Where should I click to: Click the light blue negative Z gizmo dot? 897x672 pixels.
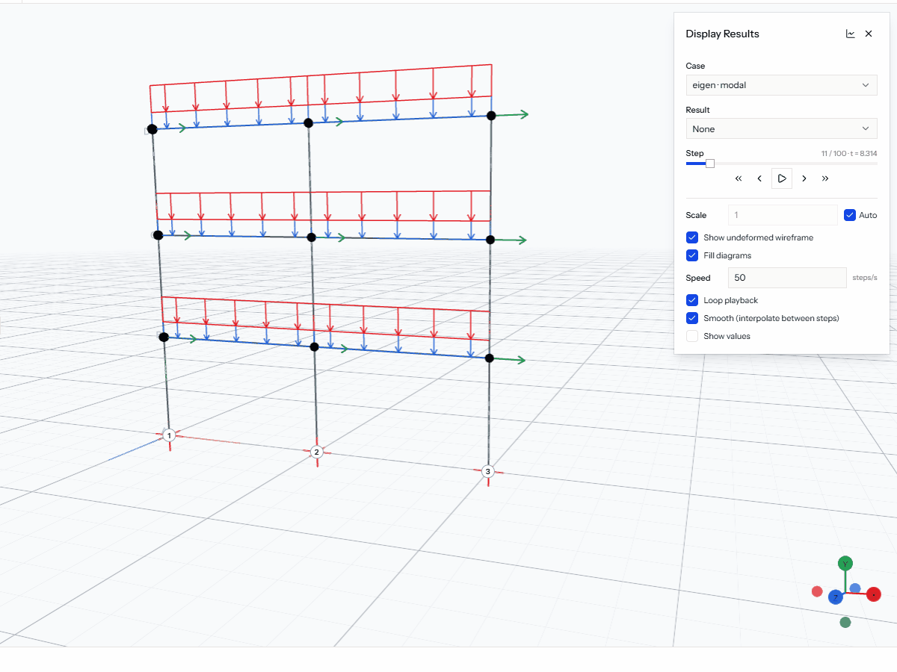855,588
